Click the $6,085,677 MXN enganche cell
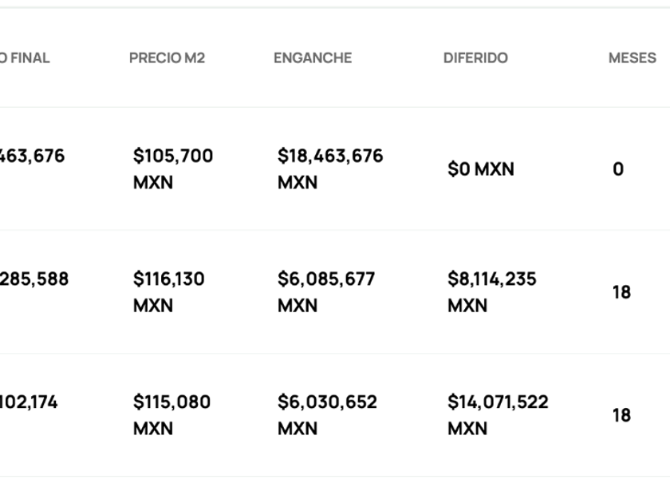This screenshot has width=670, height=503. pyautogui.click(x=326, y=291)
